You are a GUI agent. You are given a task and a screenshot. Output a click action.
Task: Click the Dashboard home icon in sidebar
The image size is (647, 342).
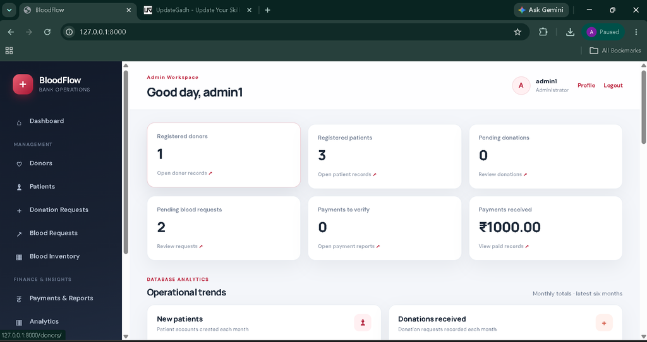(19, 123)
